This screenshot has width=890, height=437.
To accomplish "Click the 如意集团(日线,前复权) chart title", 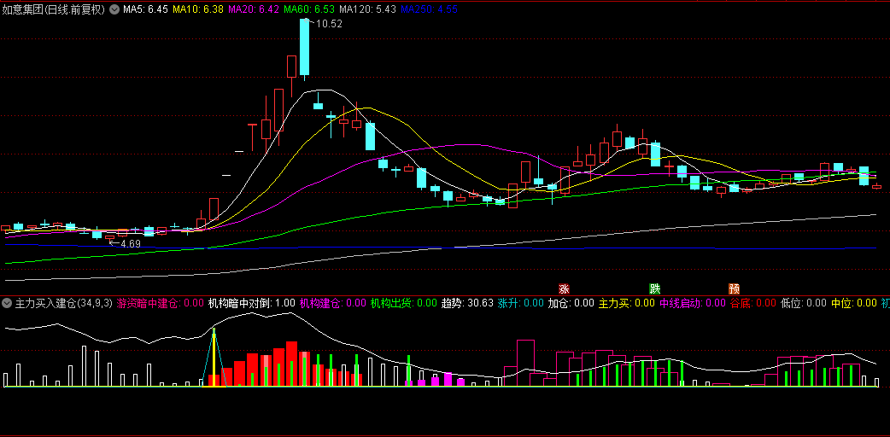I will 54,9.
